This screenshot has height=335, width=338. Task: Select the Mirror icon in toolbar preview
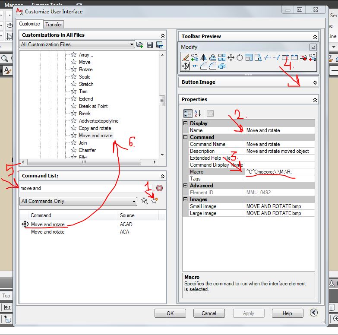203,57
